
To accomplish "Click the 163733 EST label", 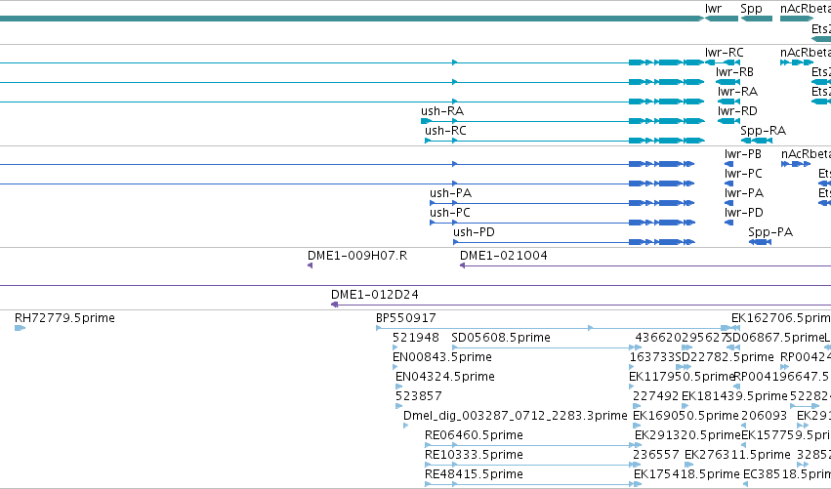I will point(652,357).
